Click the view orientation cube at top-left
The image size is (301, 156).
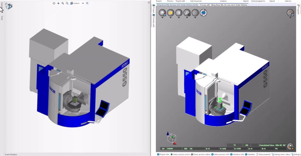(x=9, y=6)
